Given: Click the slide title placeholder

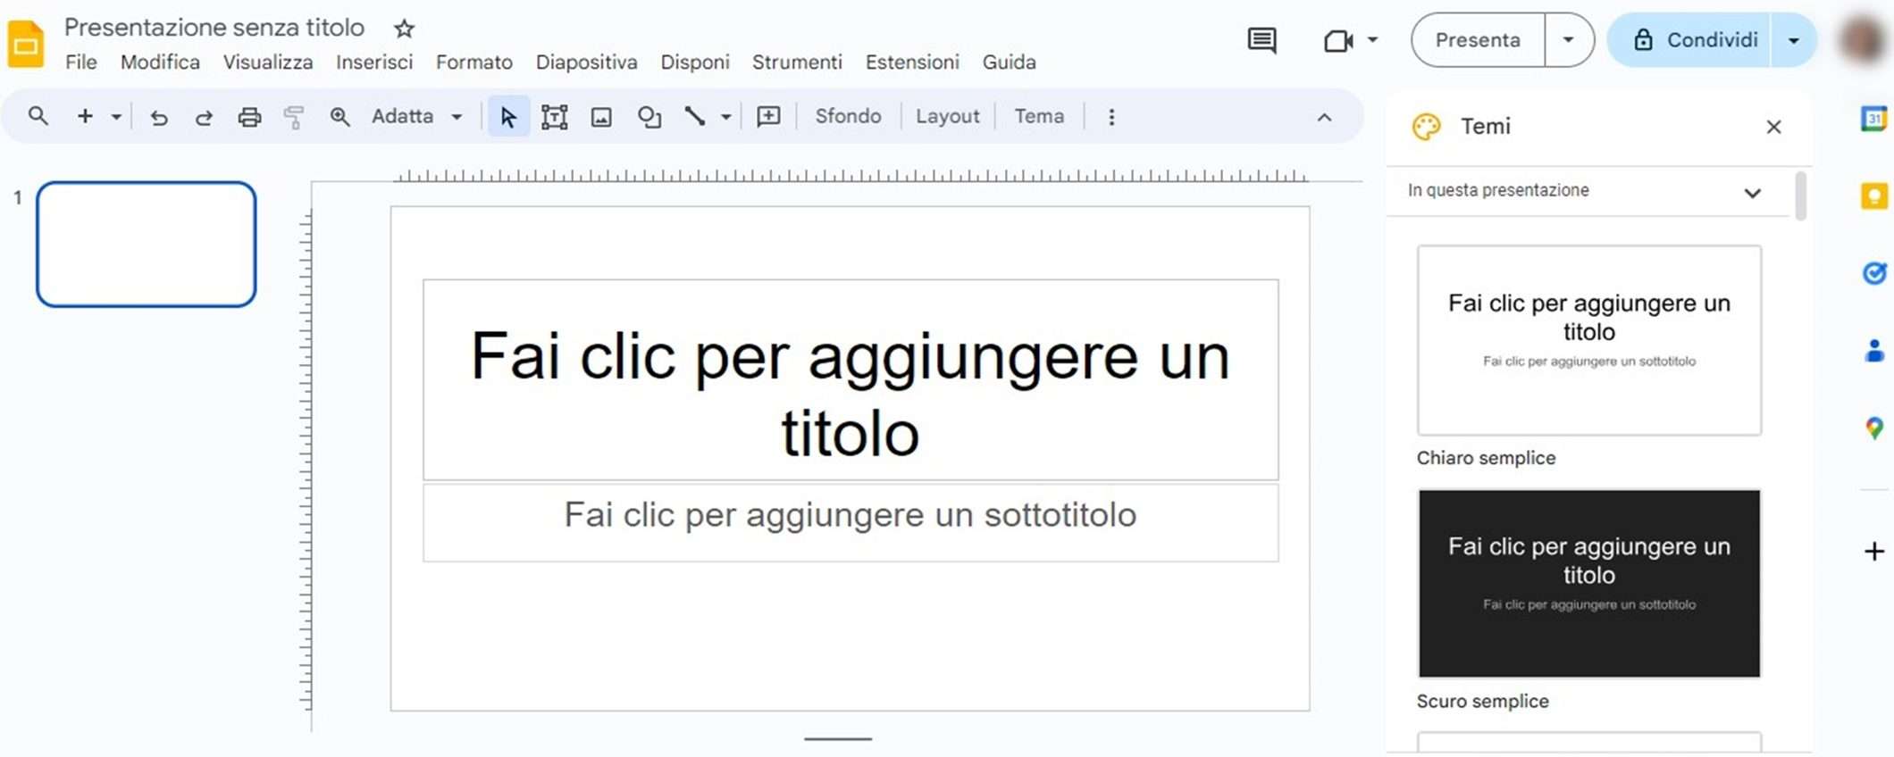Looking at the screenshot, I should tap(850, 380).
